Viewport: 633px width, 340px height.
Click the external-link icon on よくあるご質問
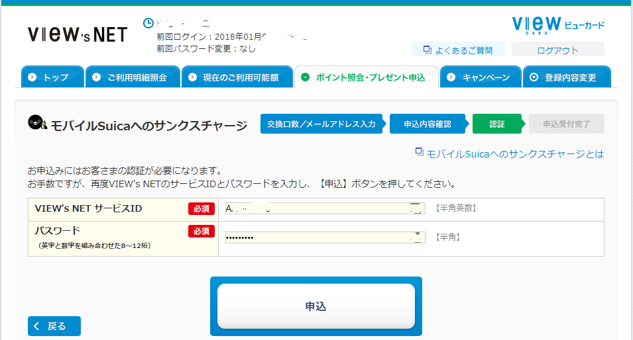coord(427,50)
